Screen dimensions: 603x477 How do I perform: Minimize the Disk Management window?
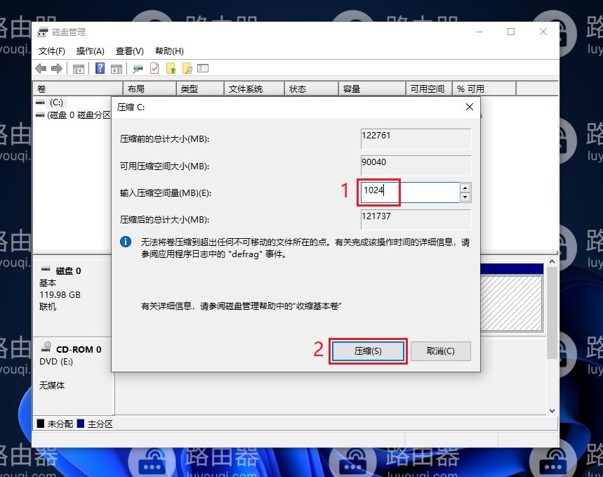tap(479, 32)
